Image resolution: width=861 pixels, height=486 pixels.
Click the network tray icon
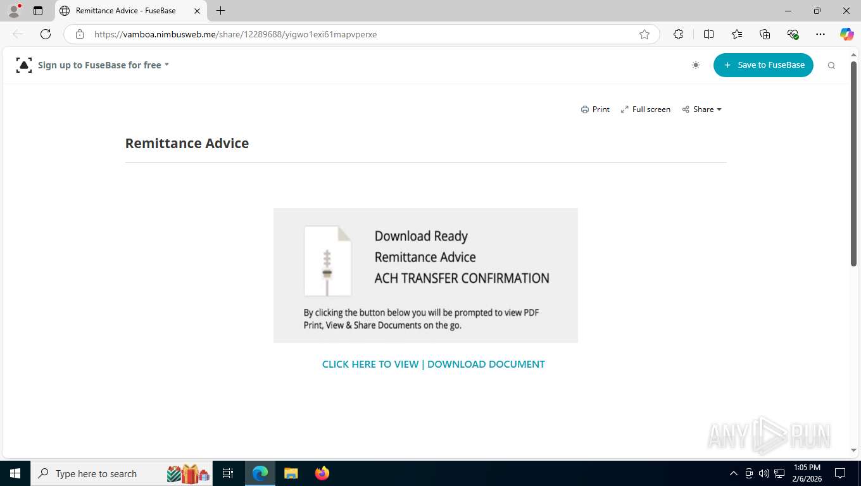pos(779,473)
